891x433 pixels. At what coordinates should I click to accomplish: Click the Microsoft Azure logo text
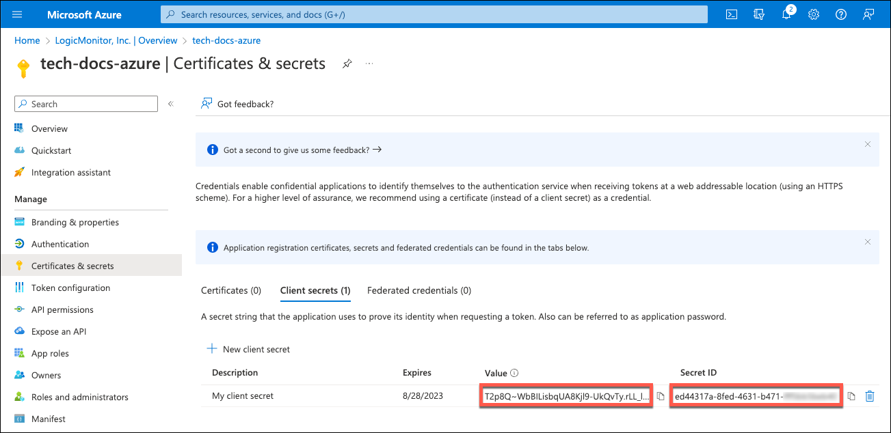[85, 14]
